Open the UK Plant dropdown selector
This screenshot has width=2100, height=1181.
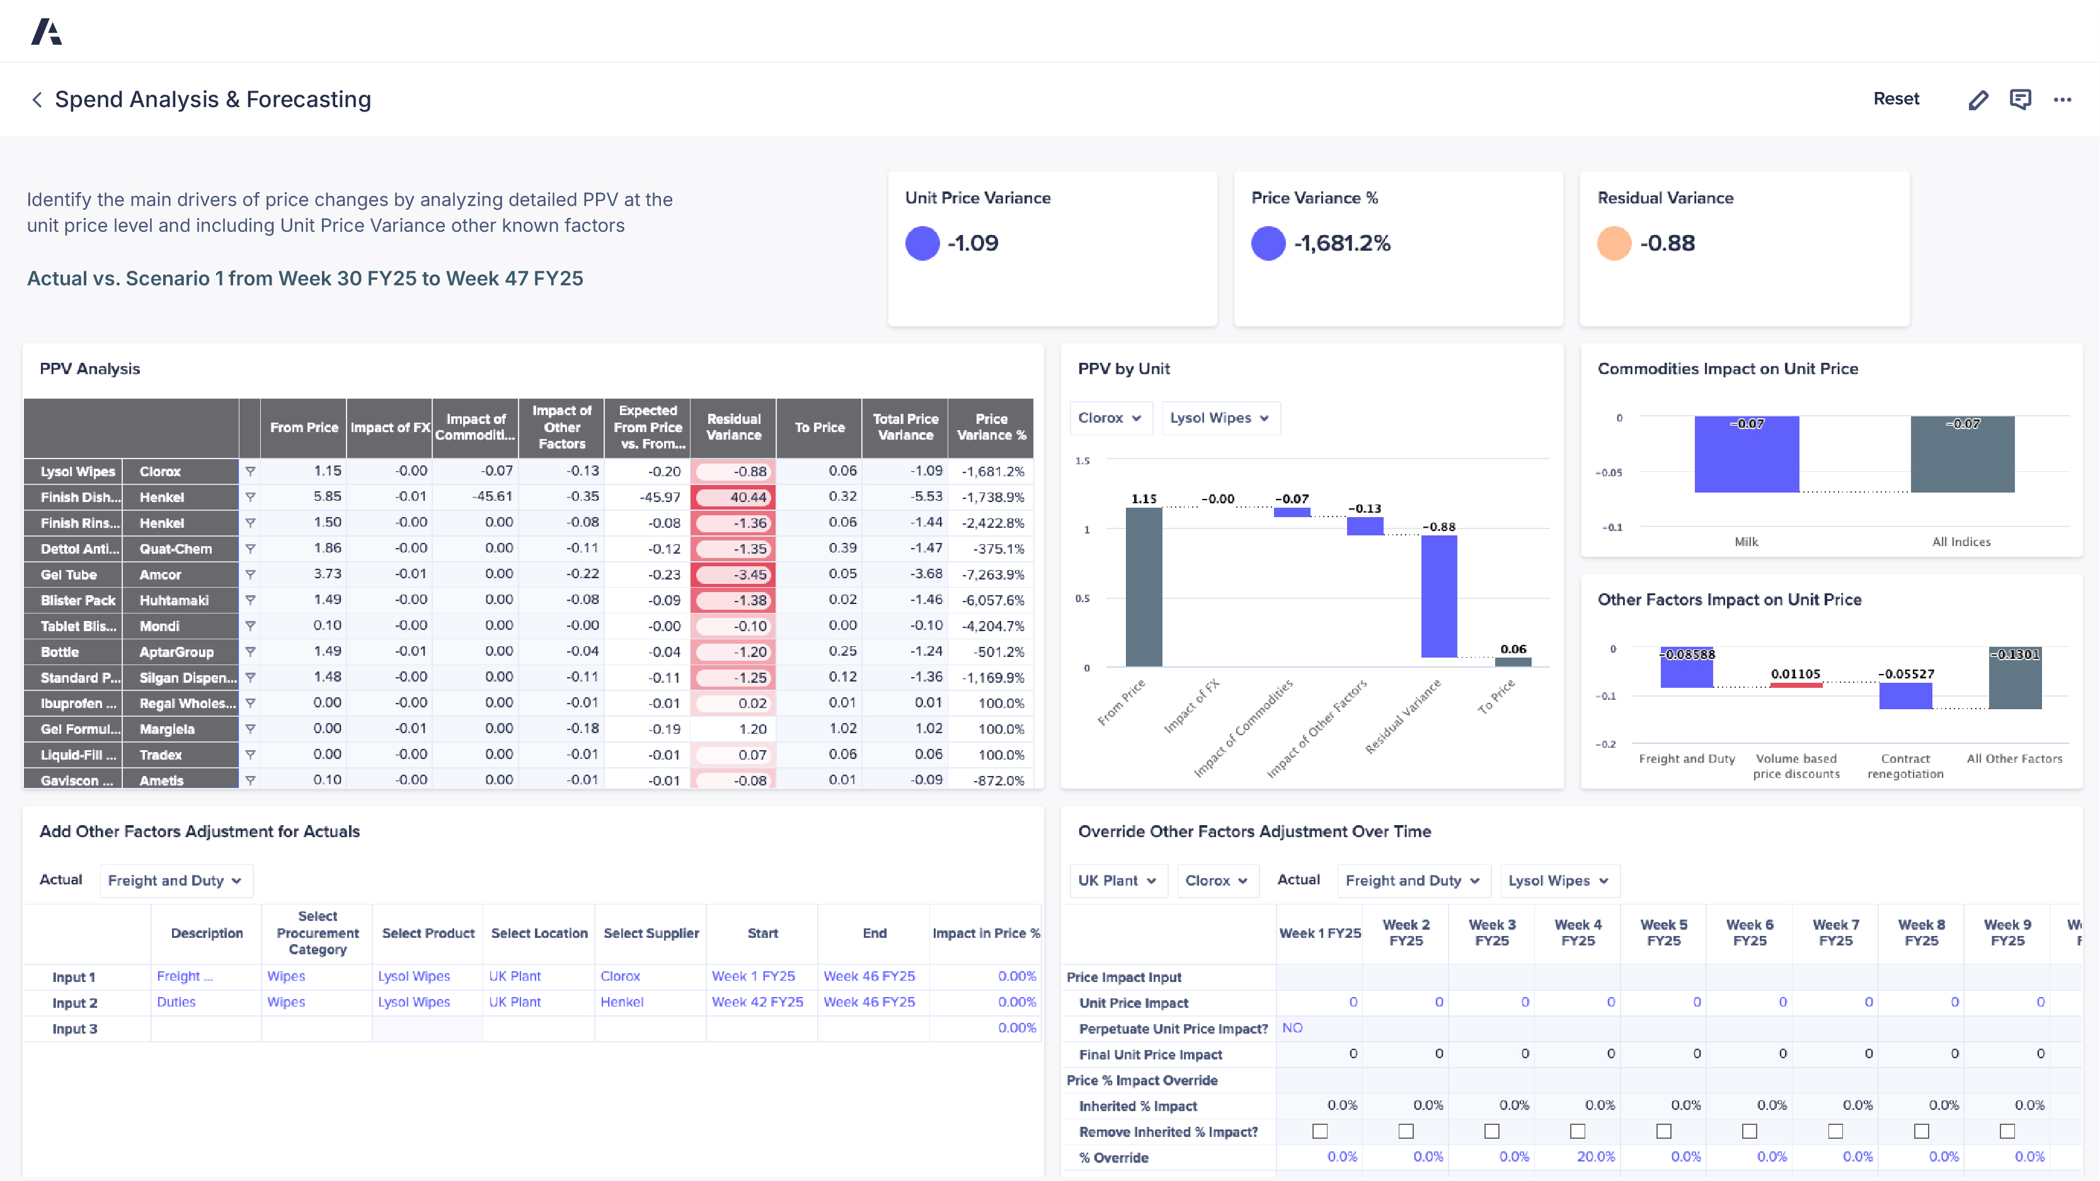point(1118,881)
